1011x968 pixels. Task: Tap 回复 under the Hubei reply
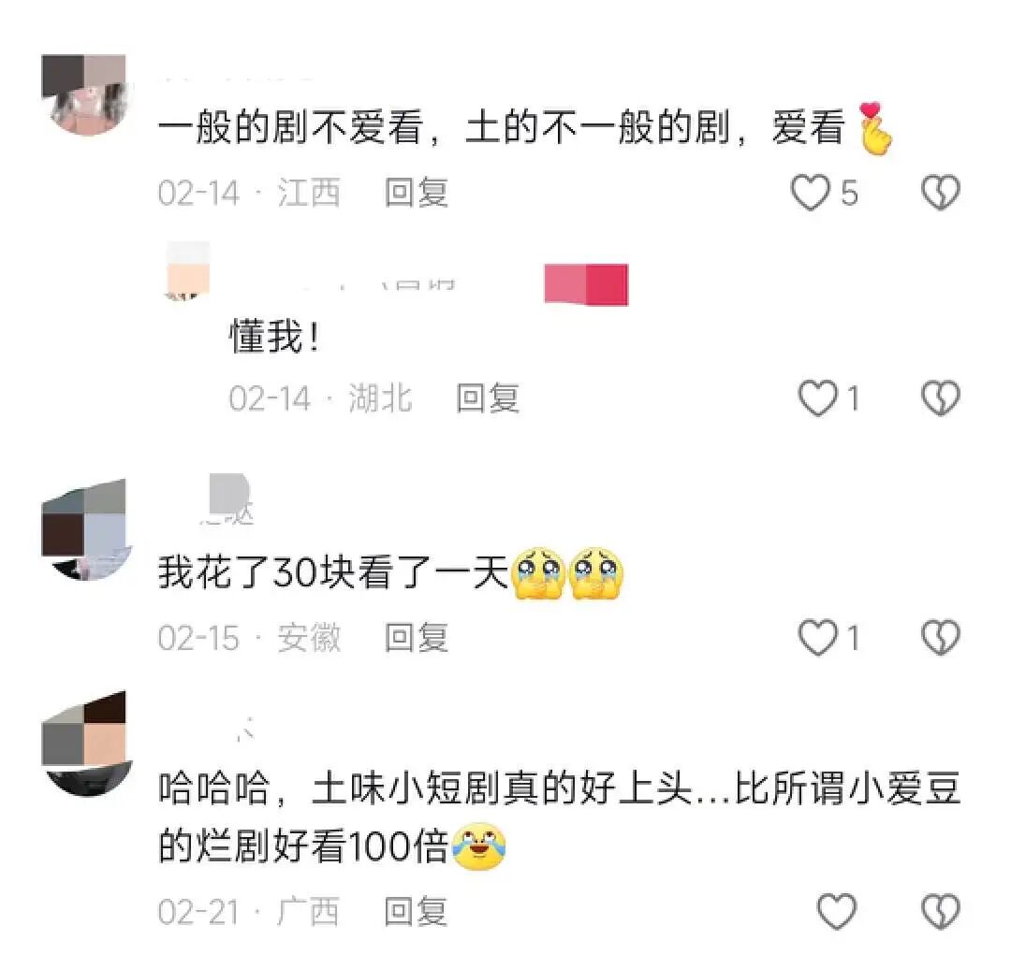tap(488, 398)
